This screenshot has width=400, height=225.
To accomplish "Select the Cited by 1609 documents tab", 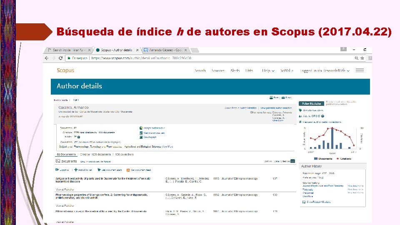I will pos(95,154).
